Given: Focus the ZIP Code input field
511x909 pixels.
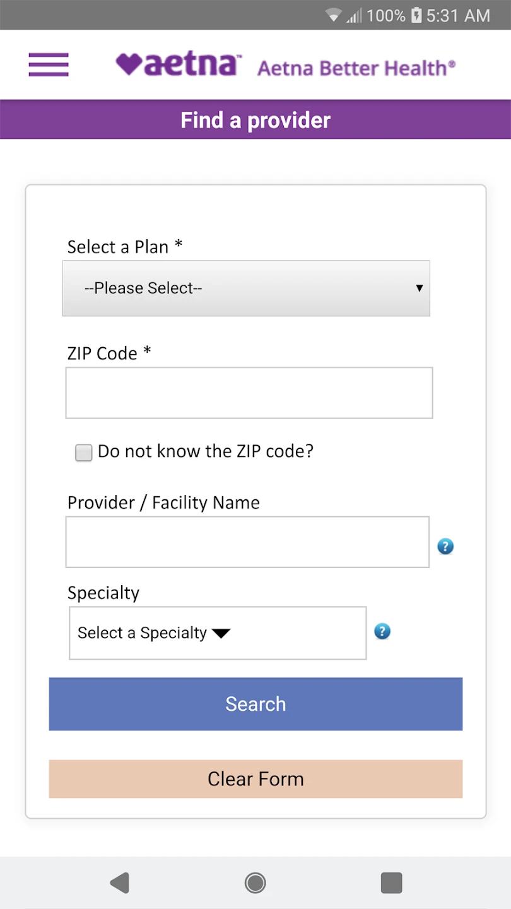Looking at the screenshot, I should [x=249, y=393].
